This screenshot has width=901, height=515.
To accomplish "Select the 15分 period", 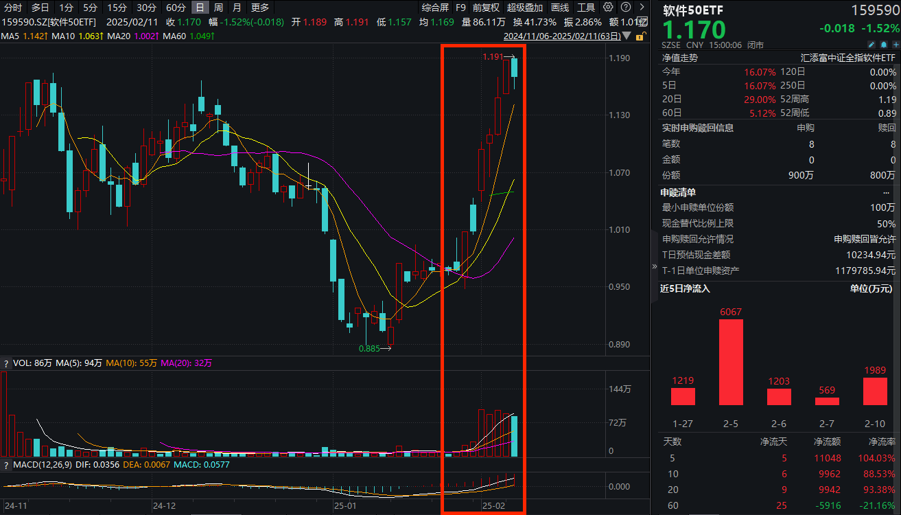I will point(117,8).
